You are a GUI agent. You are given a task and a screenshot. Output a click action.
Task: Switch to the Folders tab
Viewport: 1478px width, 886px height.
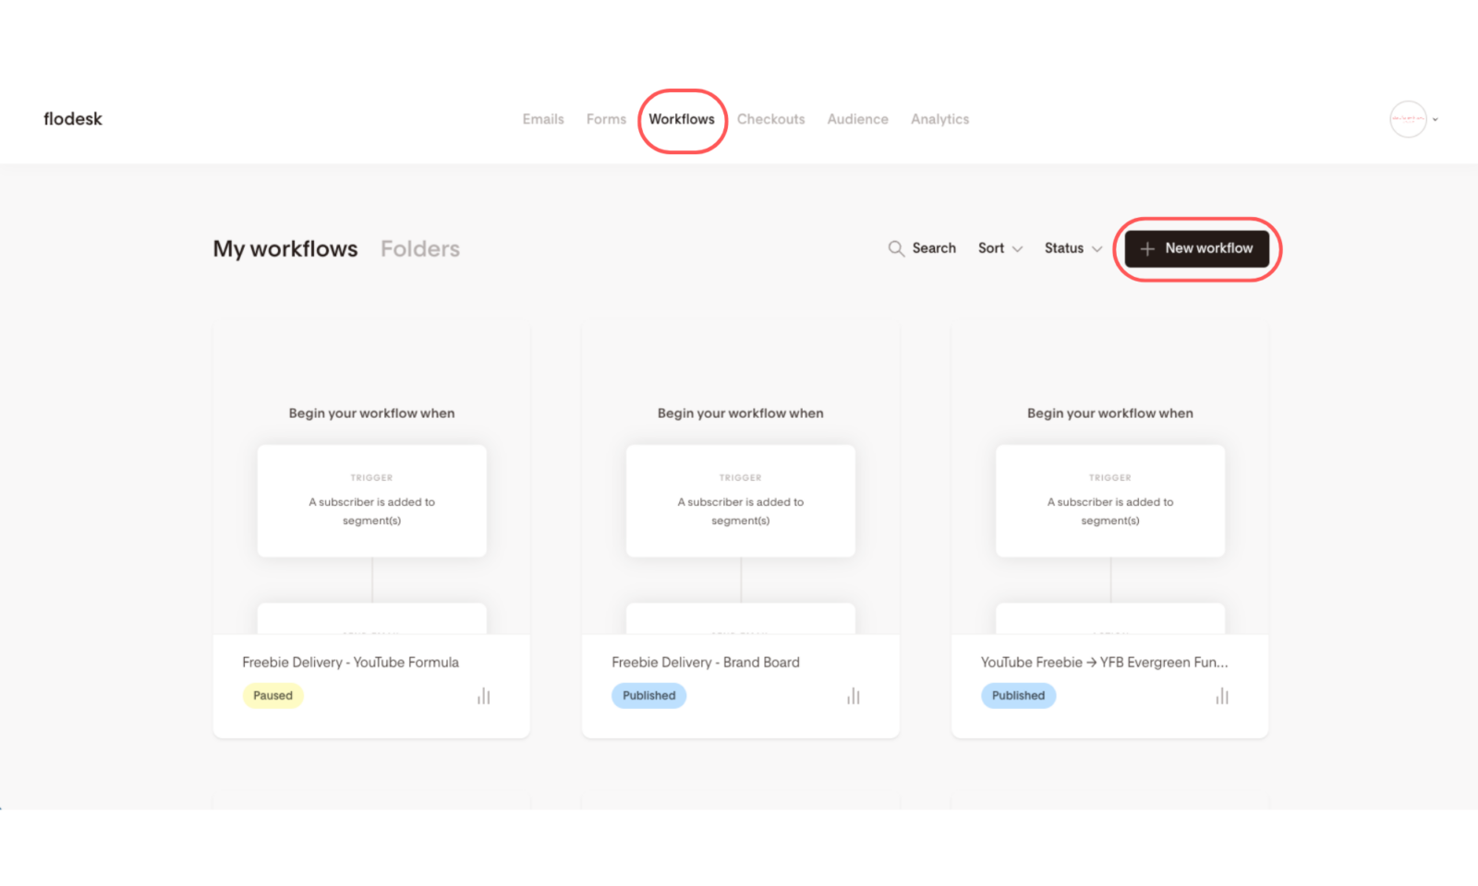pos(419,248)
